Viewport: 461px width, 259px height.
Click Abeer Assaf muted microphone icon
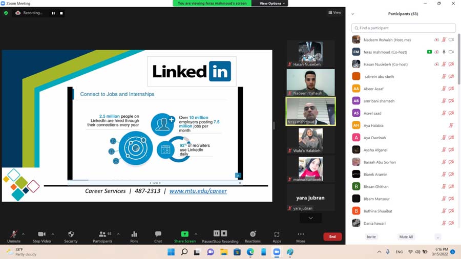click(444, 89)
